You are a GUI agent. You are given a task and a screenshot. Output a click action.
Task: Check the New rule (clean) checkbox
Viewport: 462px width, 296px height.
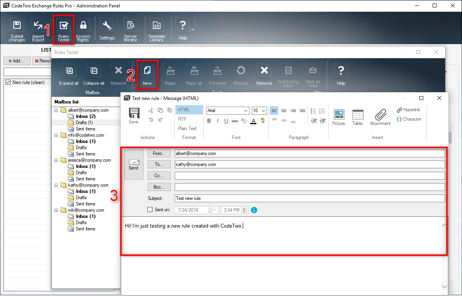[8, 82]
